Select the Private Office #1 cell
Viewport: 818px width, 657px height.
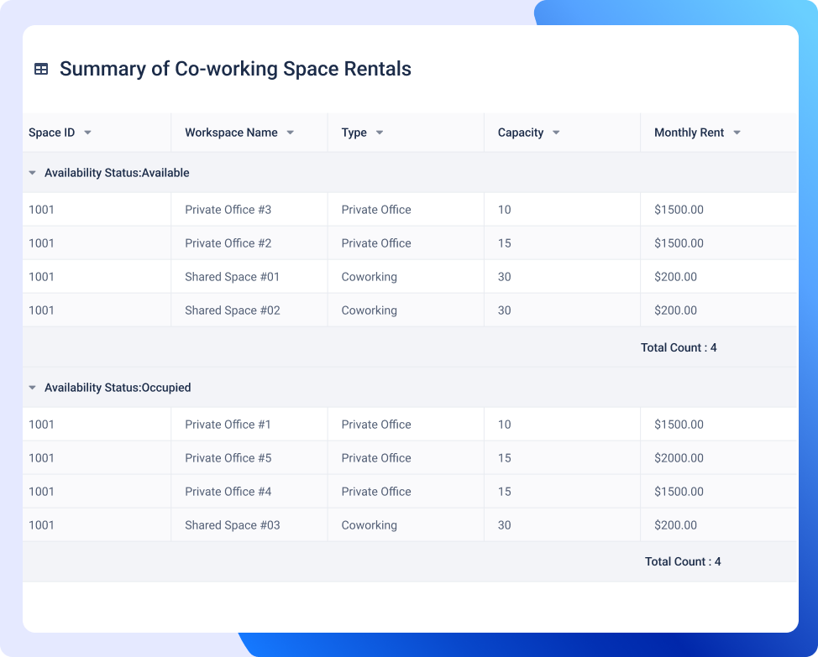click(x=249, y=425)
